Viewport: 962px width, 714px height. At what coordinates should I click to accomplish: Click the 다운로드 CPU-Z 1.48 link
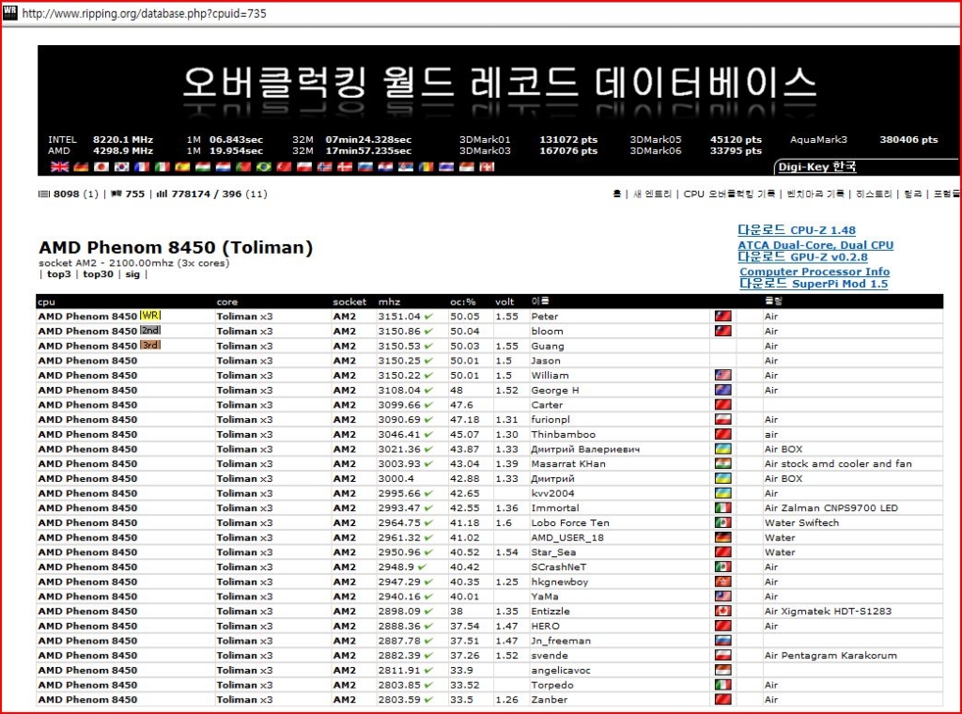797,230
